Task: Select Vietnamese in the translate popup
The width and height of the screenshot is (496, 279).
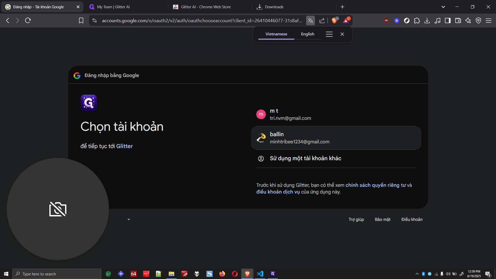Action: 276,34
